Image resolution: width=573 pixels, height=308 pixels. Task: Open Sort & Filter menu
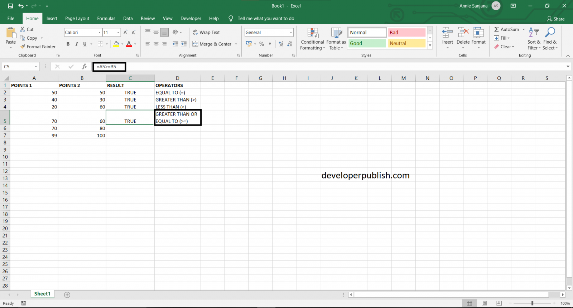534,39
